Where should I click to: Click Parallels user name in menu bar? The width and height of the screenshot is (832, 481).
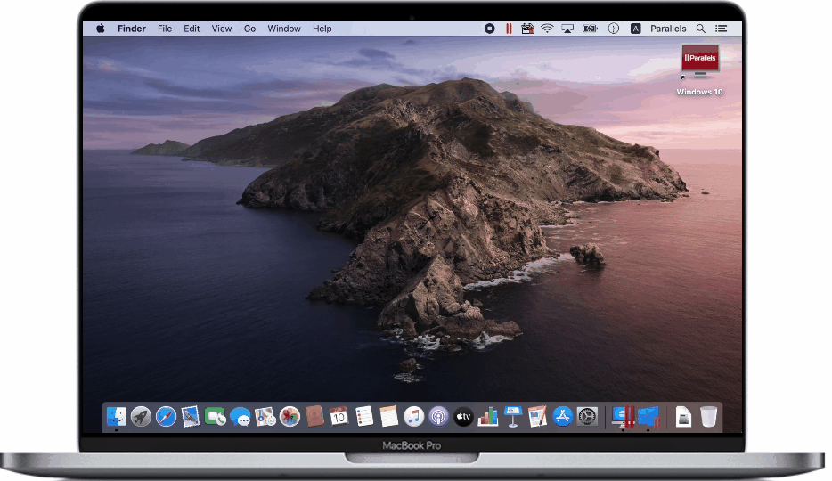(x=668, y=29)
